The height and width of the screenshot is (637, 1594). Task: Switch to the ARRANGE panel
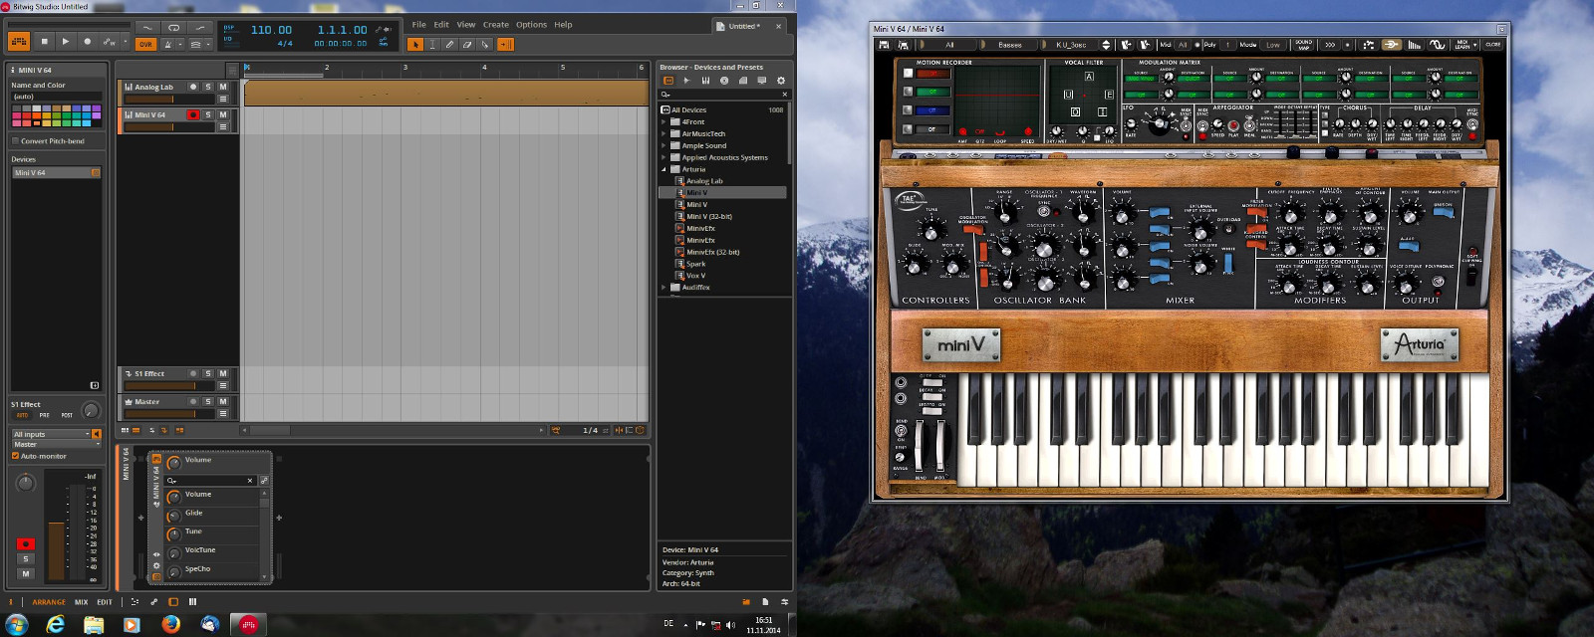[49, 602]
